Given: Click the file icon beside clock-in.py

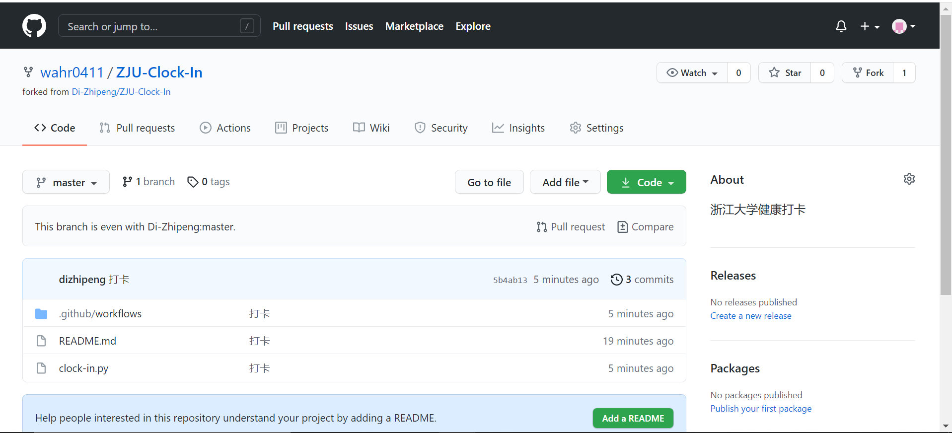Looking at the screenshot, I should [x=41, y=368].
